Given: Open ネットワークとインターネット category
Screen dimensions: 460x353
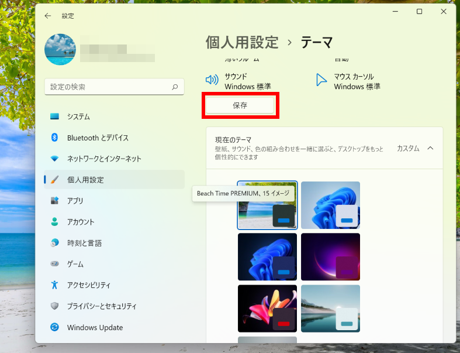Looking at the screenshot, I should [x=114, y=159].
